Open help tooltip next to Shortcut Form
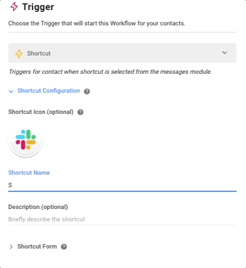The width and height of the screenshot is (246, 268). 64,247
